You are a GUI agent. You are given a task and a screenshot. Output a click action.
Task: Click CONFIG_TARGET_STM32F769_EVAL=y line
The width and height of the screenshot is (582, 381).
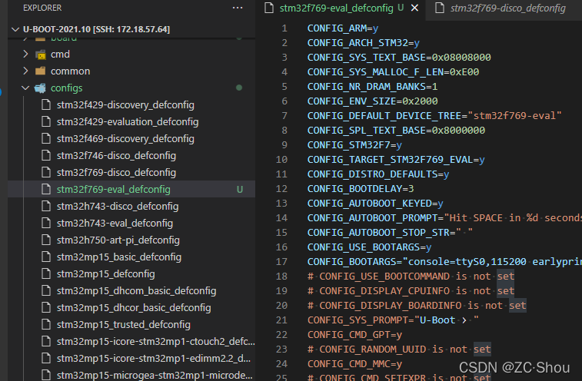[396, 160]
